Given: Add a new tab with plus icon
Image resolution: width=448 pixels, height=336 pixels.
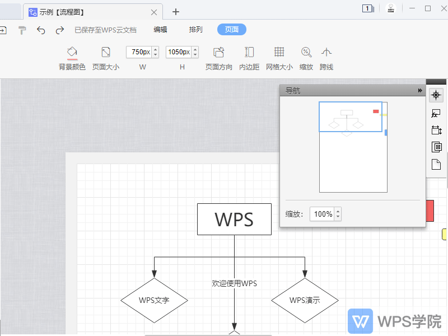Looking at the screenshot, I should click(x=176, y=12).
